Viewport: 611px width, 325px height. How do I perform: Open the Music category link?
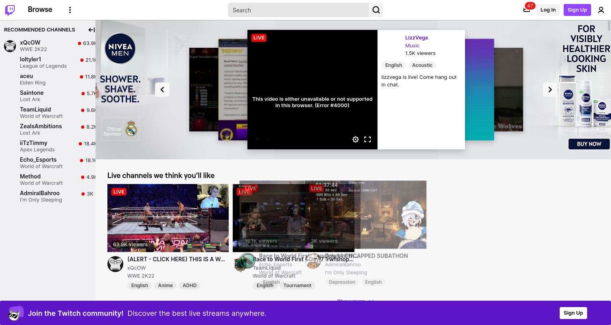[x=412, y=46]
